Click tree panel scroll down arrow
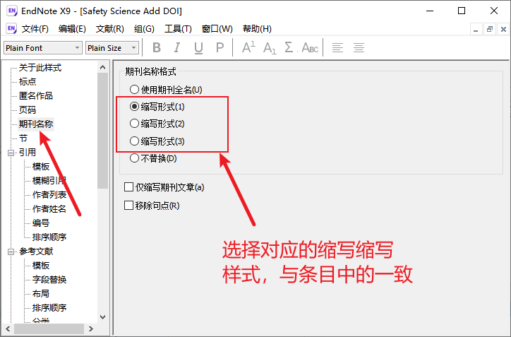This screenshot has height=337, width=511. click(102, 317)
